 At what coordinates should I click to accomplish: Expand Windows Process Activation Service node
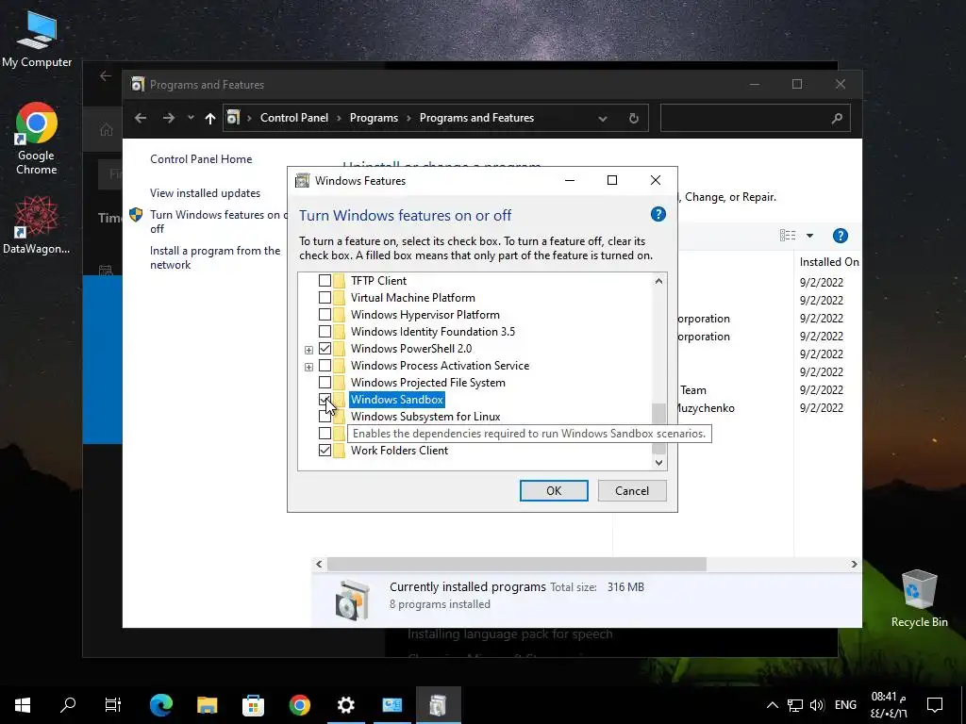coord(308,367)
